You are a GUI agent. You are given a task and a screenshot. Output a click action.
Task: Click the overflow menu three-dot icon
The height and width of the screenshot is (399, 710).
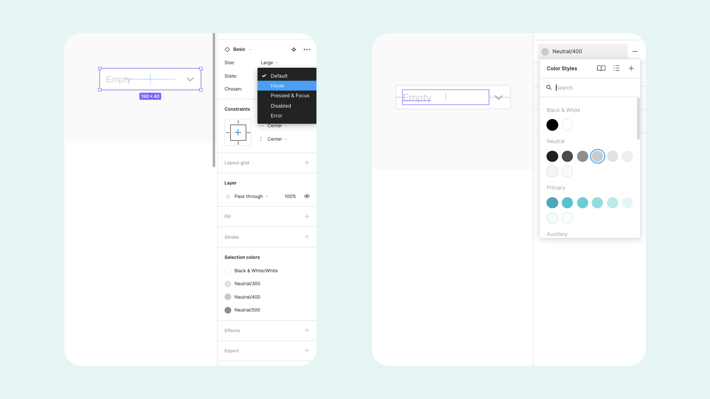point(307,49)
